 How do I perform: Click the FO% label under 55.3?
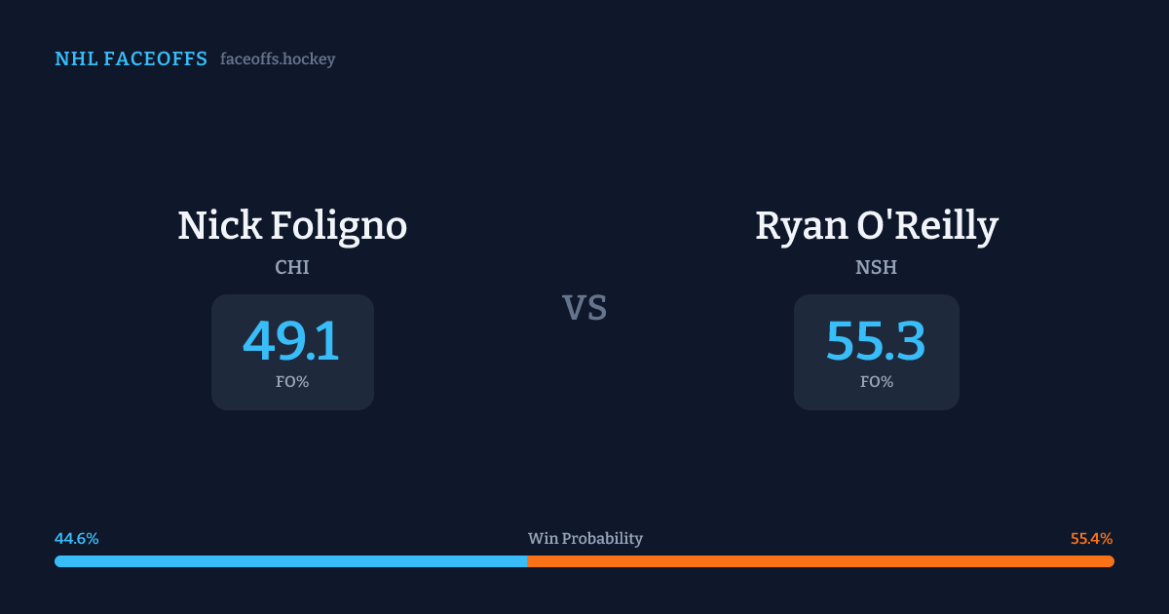pyautogui.click(x=877, y=382)
